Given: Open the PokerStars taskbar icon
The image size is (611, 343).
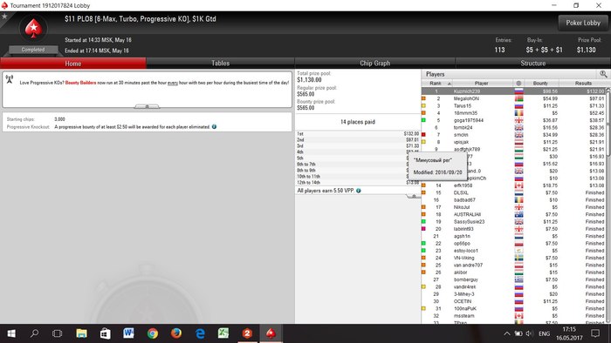Looking at the screenshot, I should [271, 333].
